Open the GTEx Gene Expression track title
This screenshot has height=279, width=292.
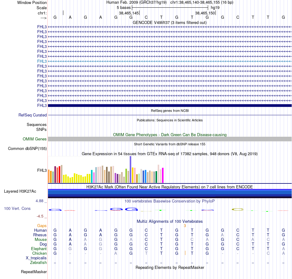click(169, 154)
